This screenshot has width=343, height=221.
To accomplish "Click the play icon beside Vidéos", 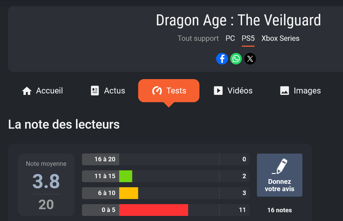I will tap(218, 91).
